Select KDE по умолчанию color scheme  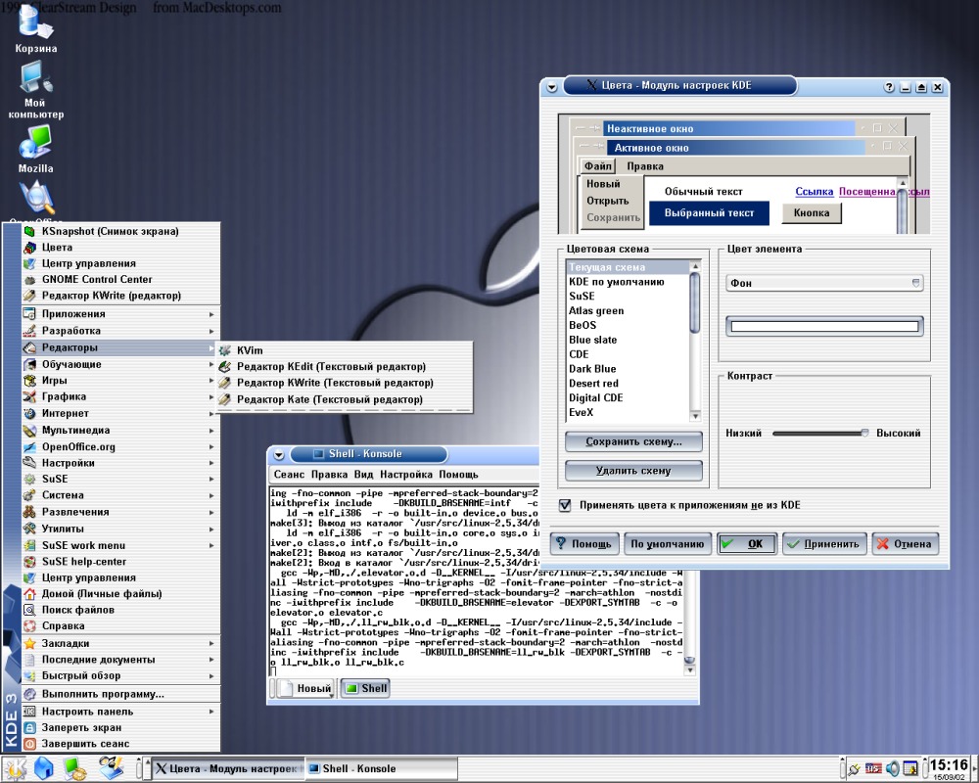click(x=627, y=282)
